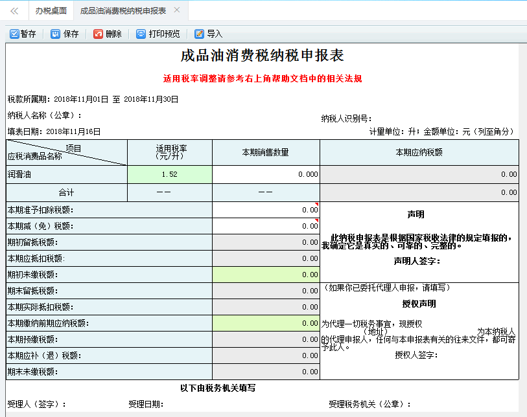527x417 pixels.
Task: Click the 本期应补(退)税额 value cell
Action: pos(266,355)
